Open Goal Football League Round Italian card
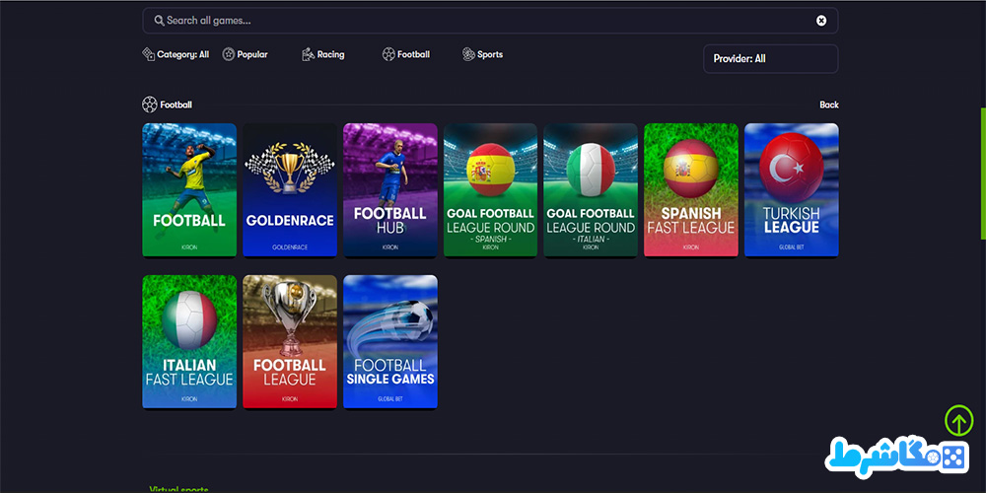The height and width of the screenshot is (493, 986). 591,190
